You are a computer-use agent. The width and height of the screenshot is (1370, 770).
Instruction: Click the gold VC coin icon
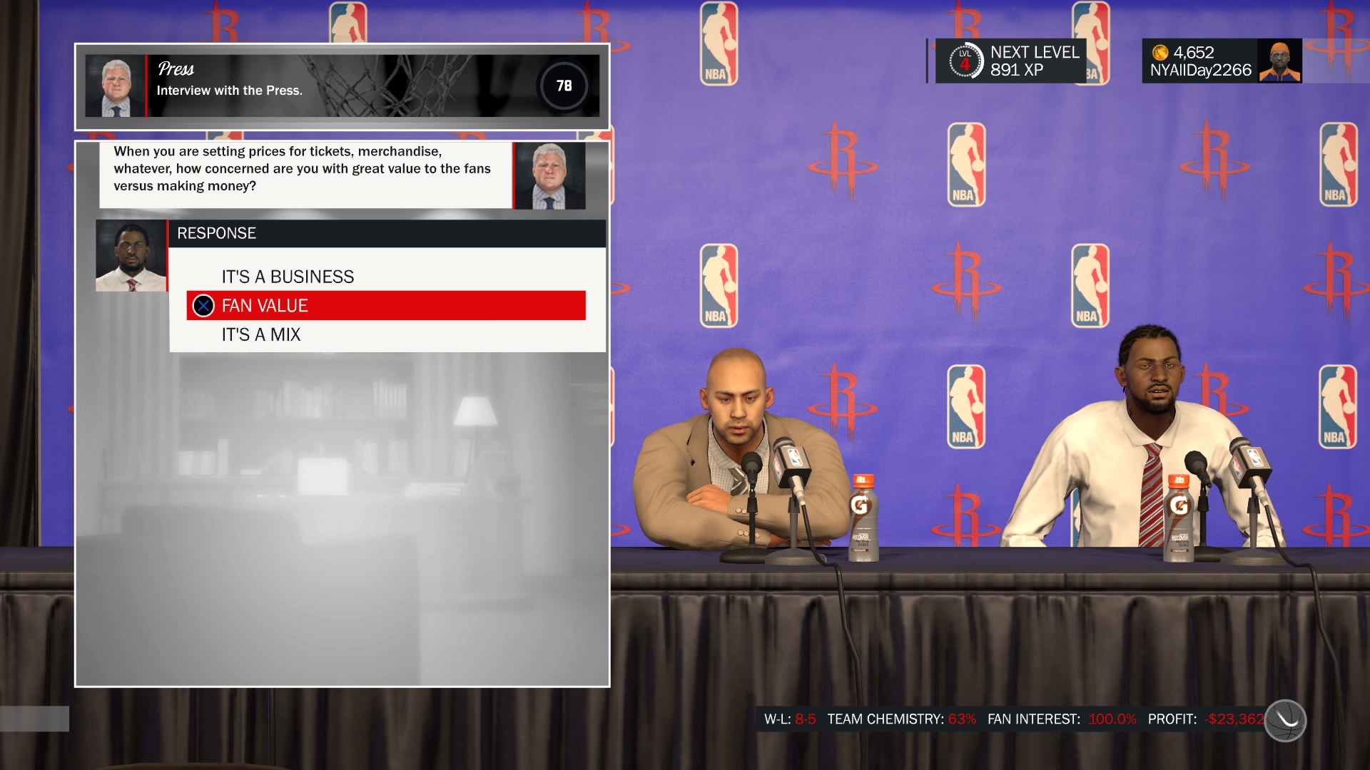pyautogui.click(x=1160, y=53)
